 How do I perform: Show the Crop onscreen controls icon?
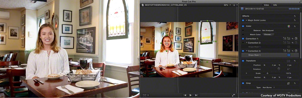click(x=289, y=83)
